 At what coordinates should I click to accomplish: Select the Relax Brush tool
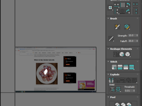tap(127, 27)
